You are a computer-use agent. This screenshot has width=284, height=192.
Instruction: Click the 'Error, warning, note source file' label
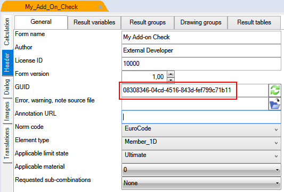coord(55,100)
